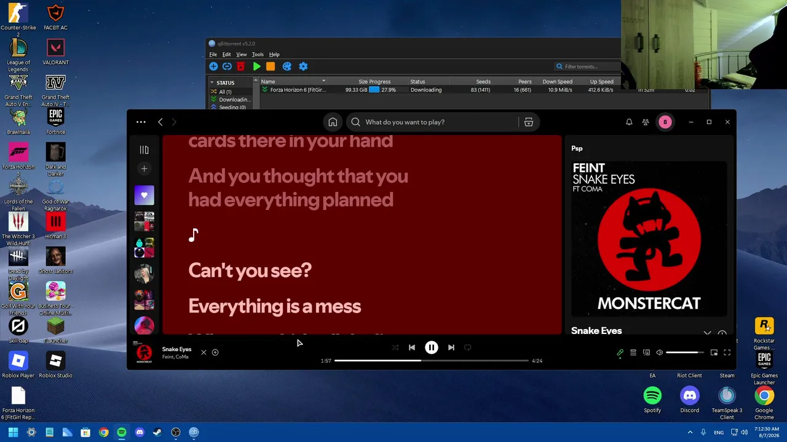787x442 pixels.
Task: Open Discord from the taskbar
Action: click(140, 432)
